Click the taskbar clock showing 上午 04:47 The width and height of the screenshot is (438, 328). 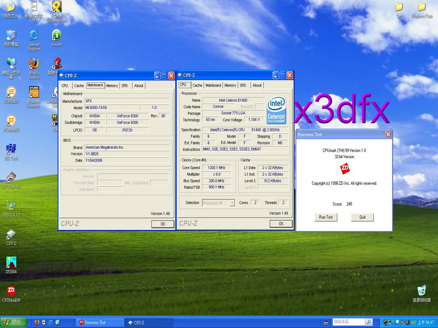[426, 322]
